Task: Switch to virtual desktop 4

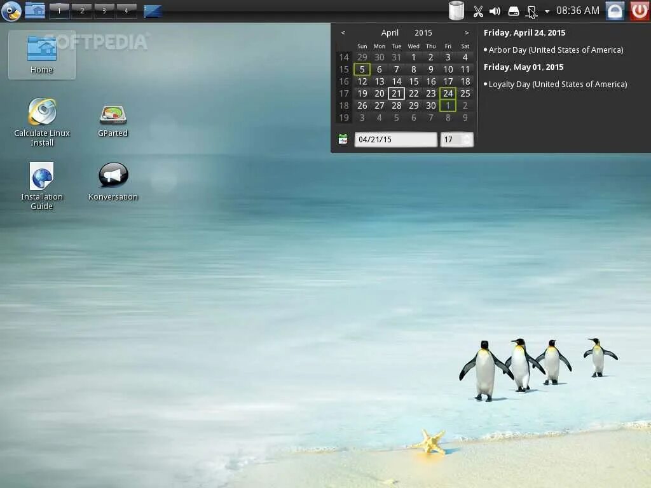Action: coord(127,11)
